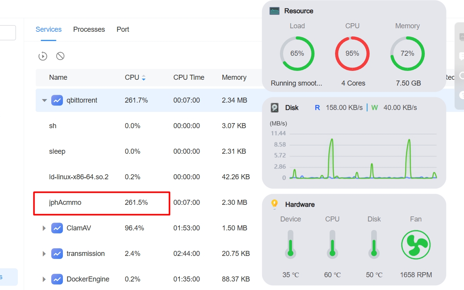Expand the transmission service row
464x290 pixels.
pos(44,254)
